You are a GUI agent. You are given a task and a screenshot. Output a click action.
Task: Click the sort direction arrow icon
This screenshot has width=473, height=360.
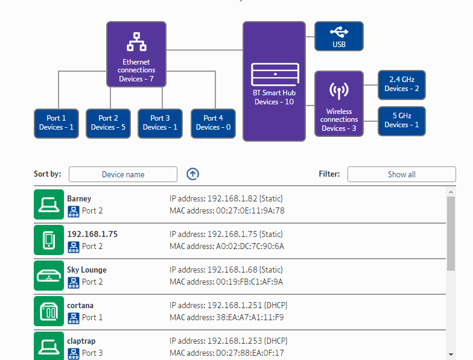point(192,174)
